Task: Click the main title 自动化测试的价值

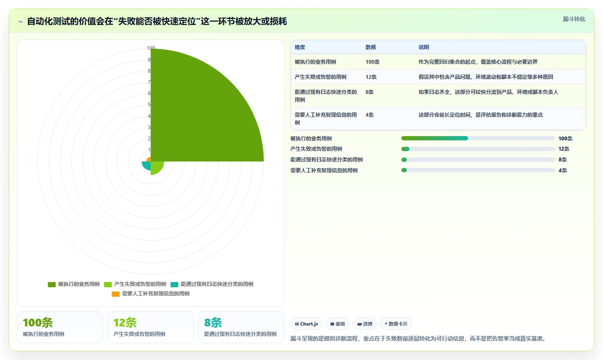Action: click(157, 22)
